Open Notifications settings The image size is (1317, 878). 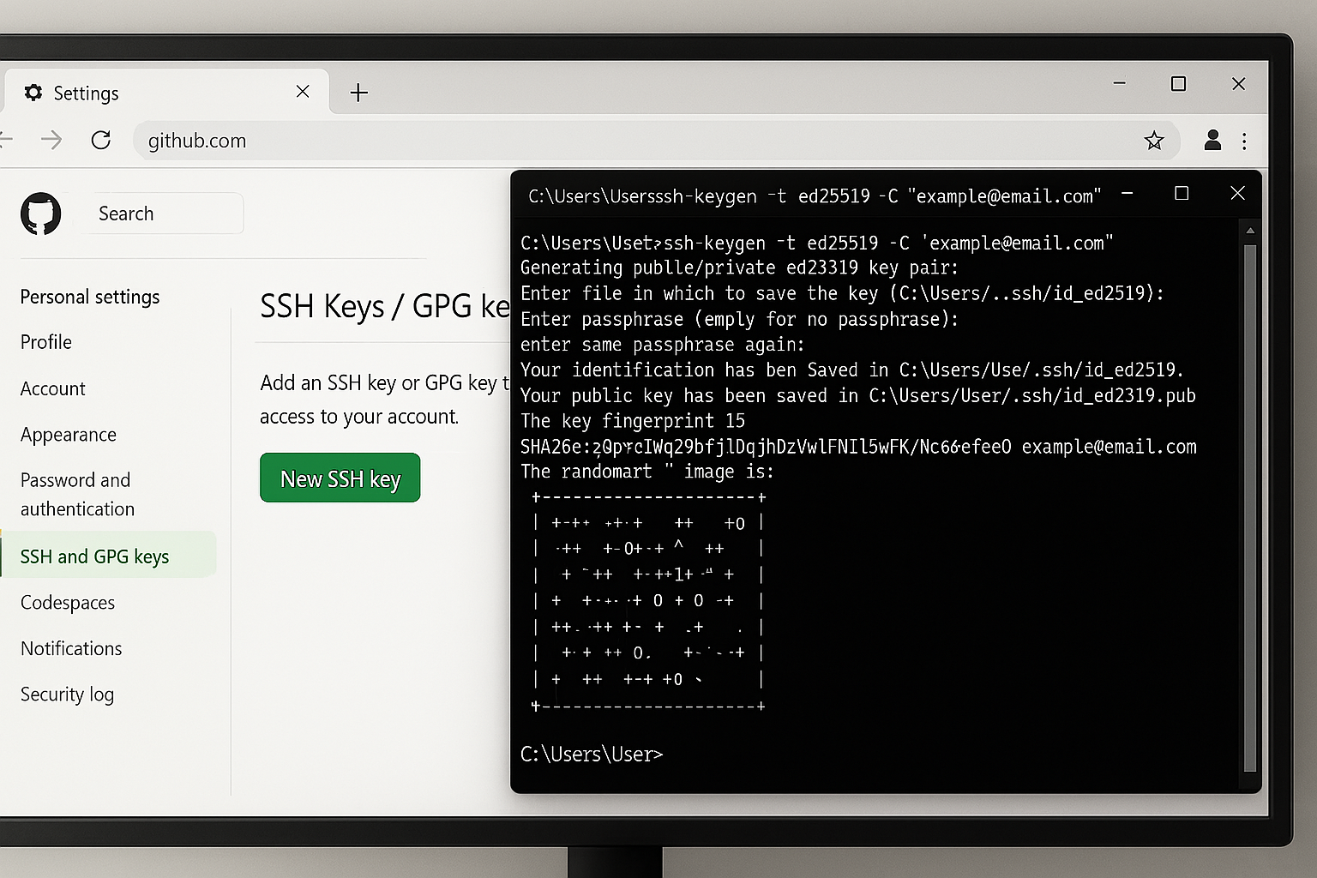tap(71, 648)
